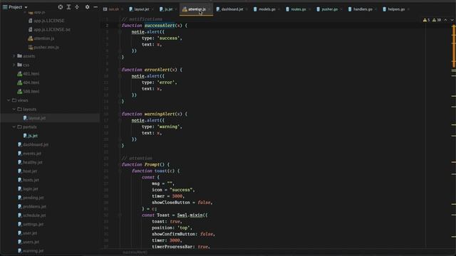This screenshot has width=456, height=256.
Task: Click the warnings count indicator in editor
Action: (426, 20)
